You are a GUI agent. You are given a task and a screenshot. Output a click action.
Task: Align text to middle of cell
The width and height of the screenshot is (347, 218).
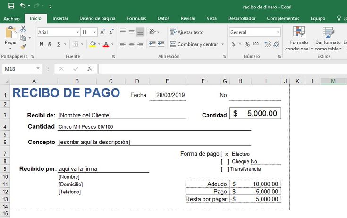(x=131, y=32)
